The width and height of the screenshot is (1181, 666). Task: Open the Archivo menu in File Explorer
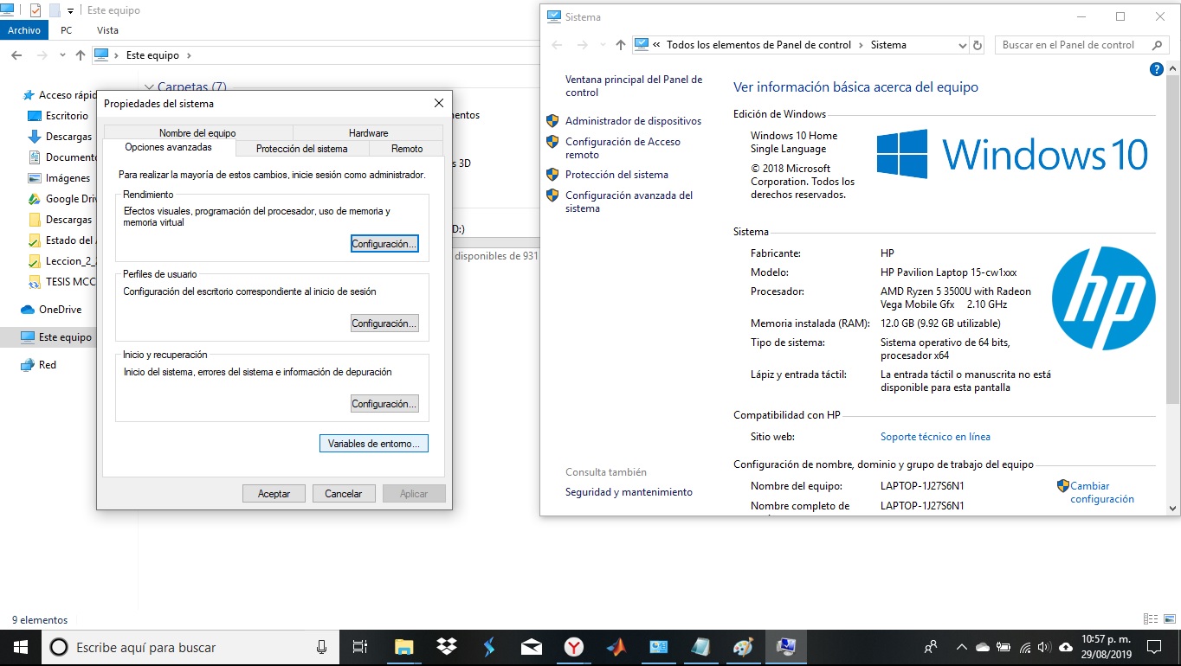24,29
